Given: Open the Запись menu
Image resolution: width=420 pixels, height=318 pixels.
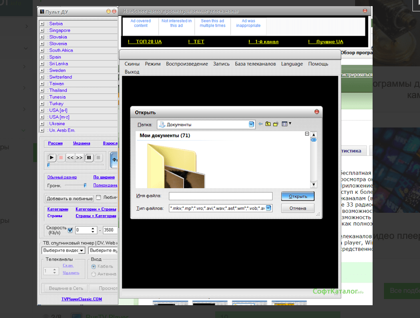Looking at the screenshot, I should 221,64.
